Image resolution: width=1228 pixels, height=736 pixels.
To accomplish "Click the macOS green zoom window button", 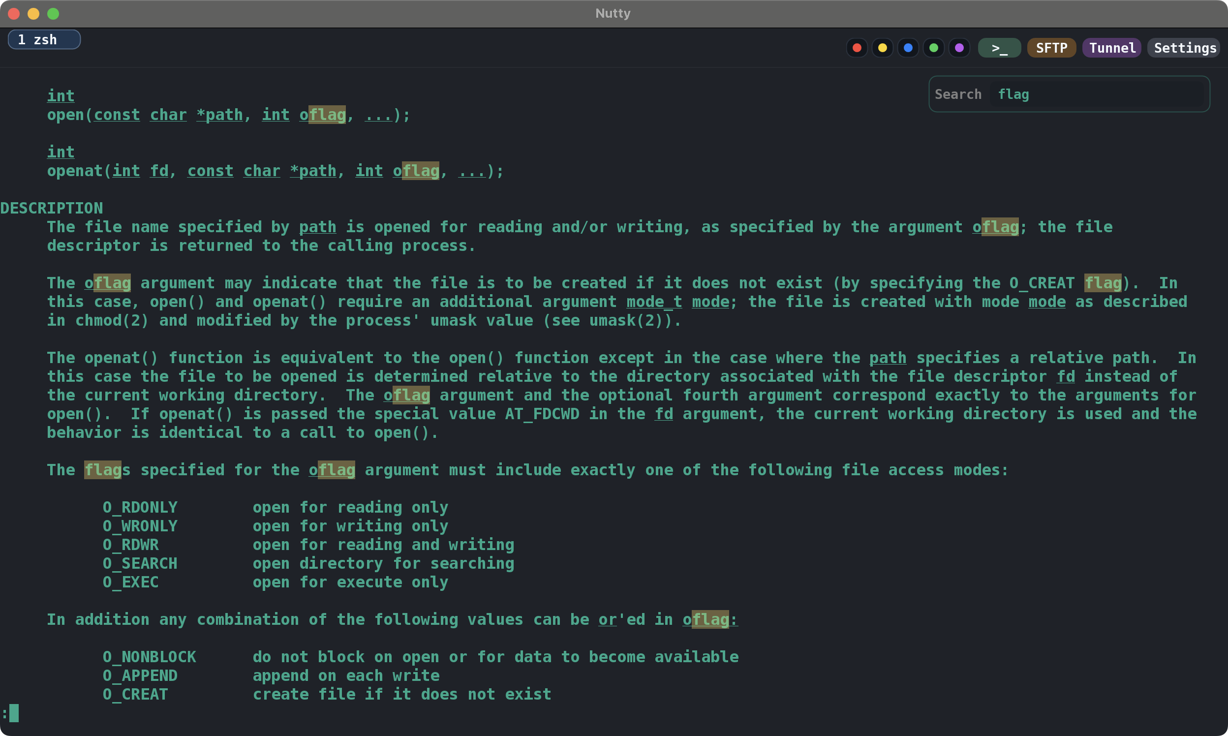I will 53,14.
